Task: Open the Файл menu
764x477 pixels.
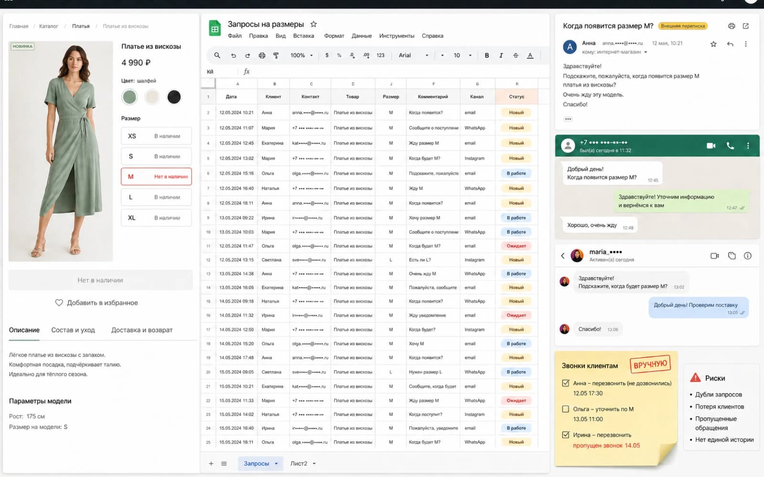Action: pos(234,36)
